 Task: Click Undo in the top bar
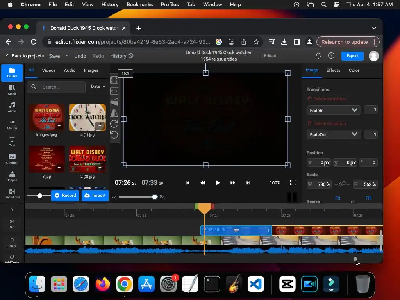80,56
